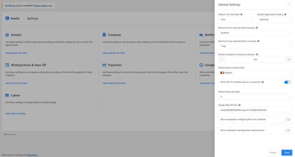Open Minimum time required before booking dropdown
Image resolution: width=295 pixels, height=157 pixels.
click(255, 33)
